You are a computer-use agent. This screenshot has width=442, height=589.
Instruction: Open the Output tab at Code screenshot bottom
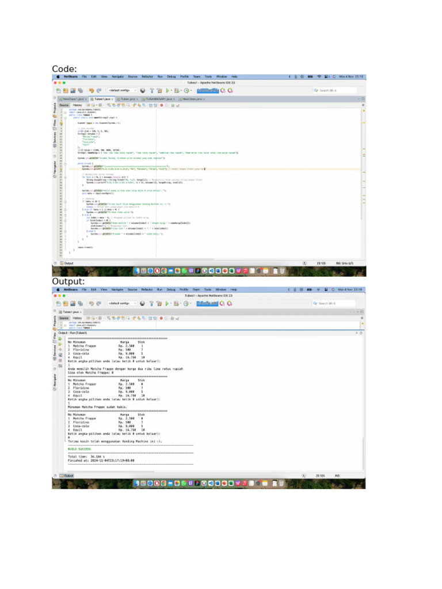click(67, 263)
